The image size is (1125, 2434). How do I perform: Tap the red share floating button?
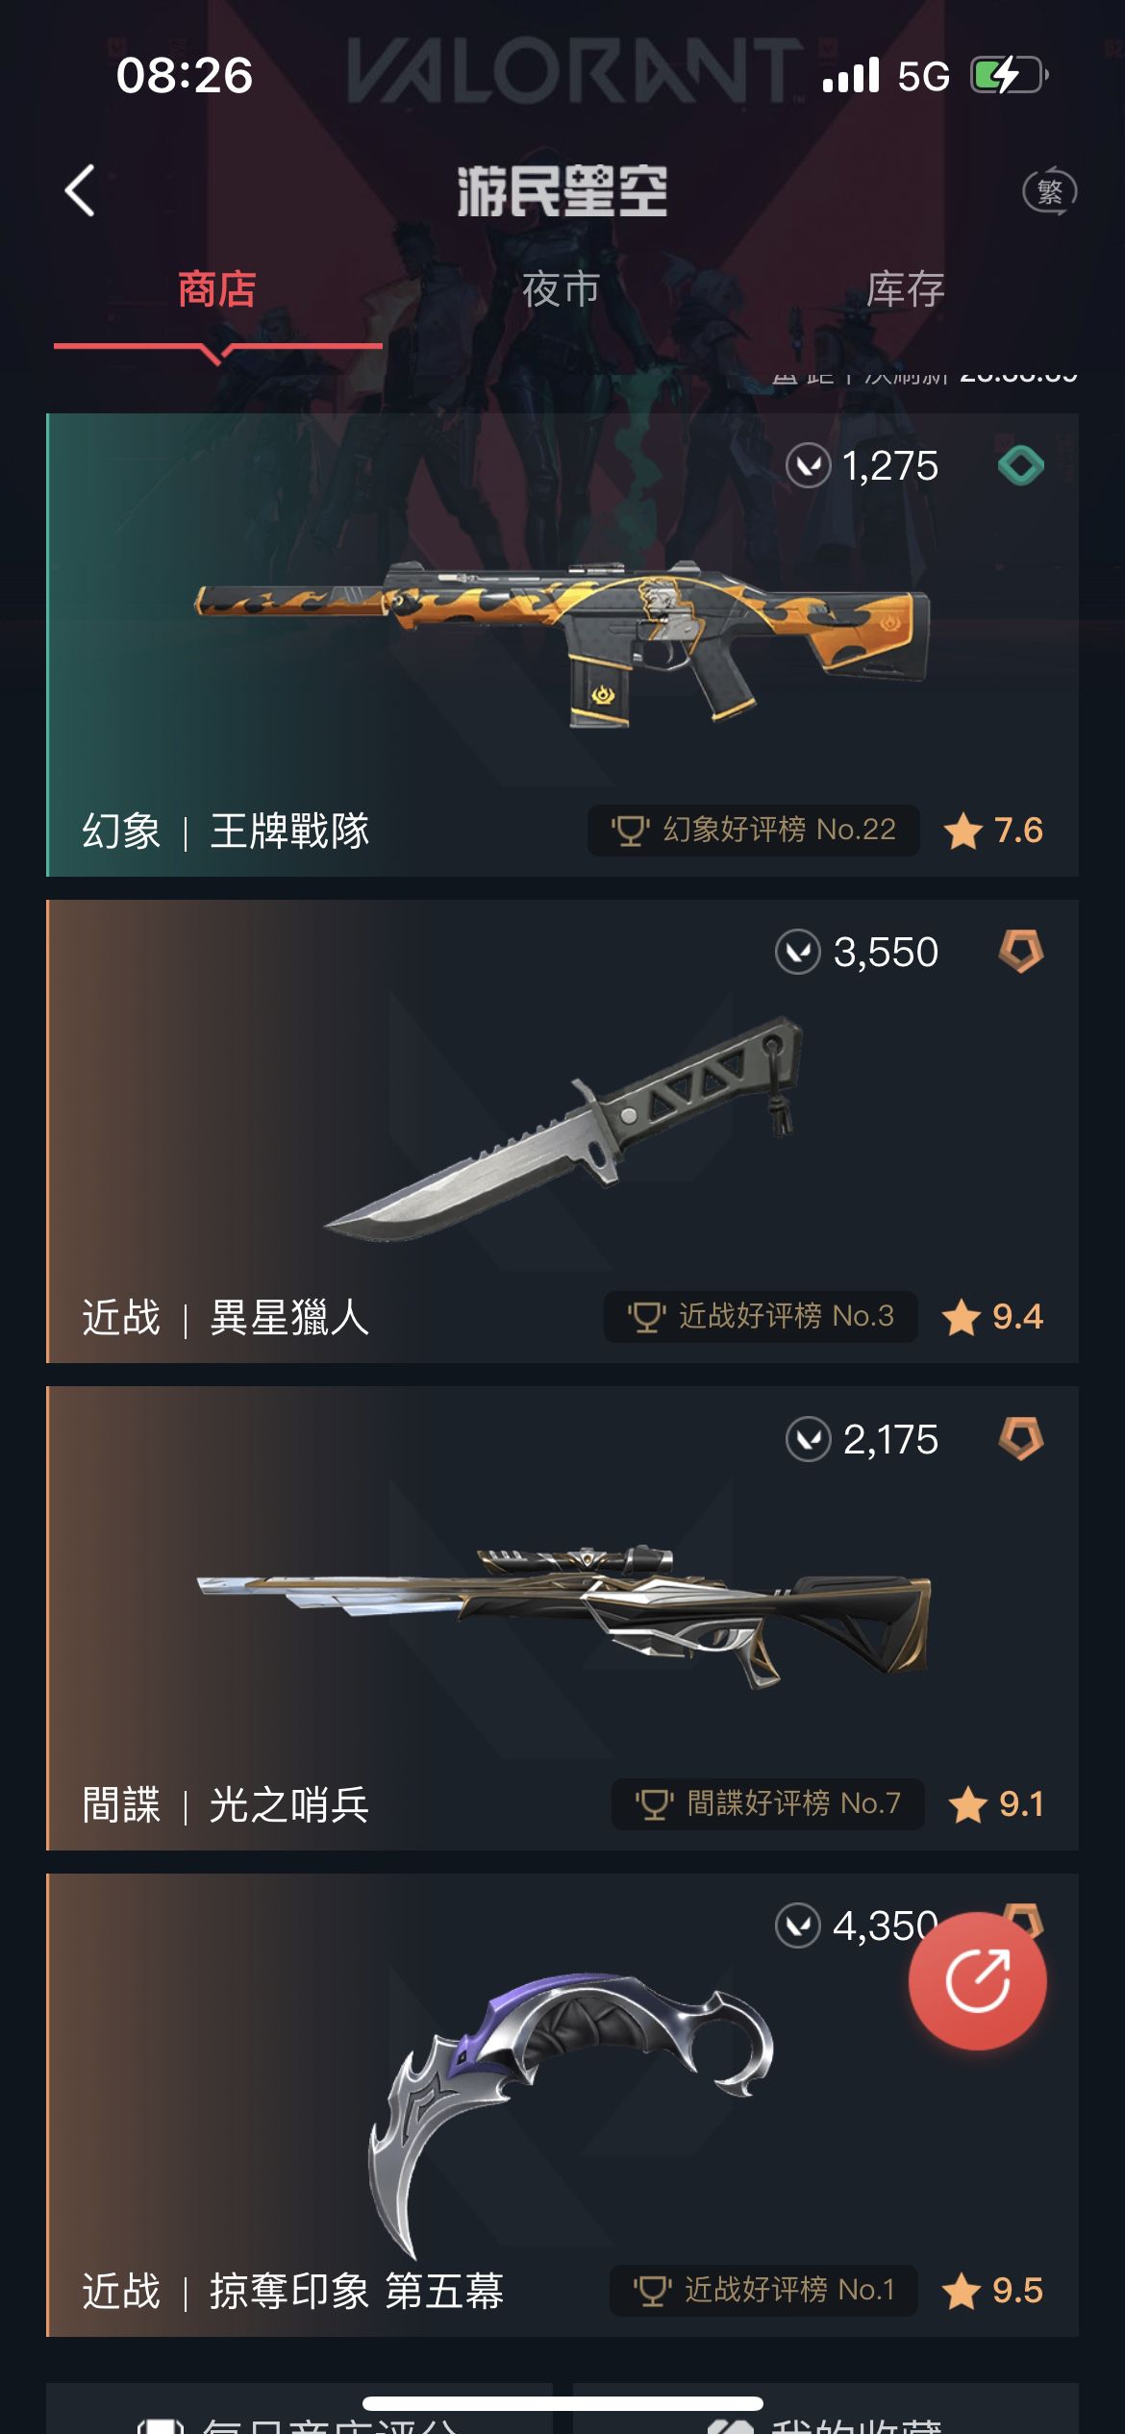pos(977,1981)
